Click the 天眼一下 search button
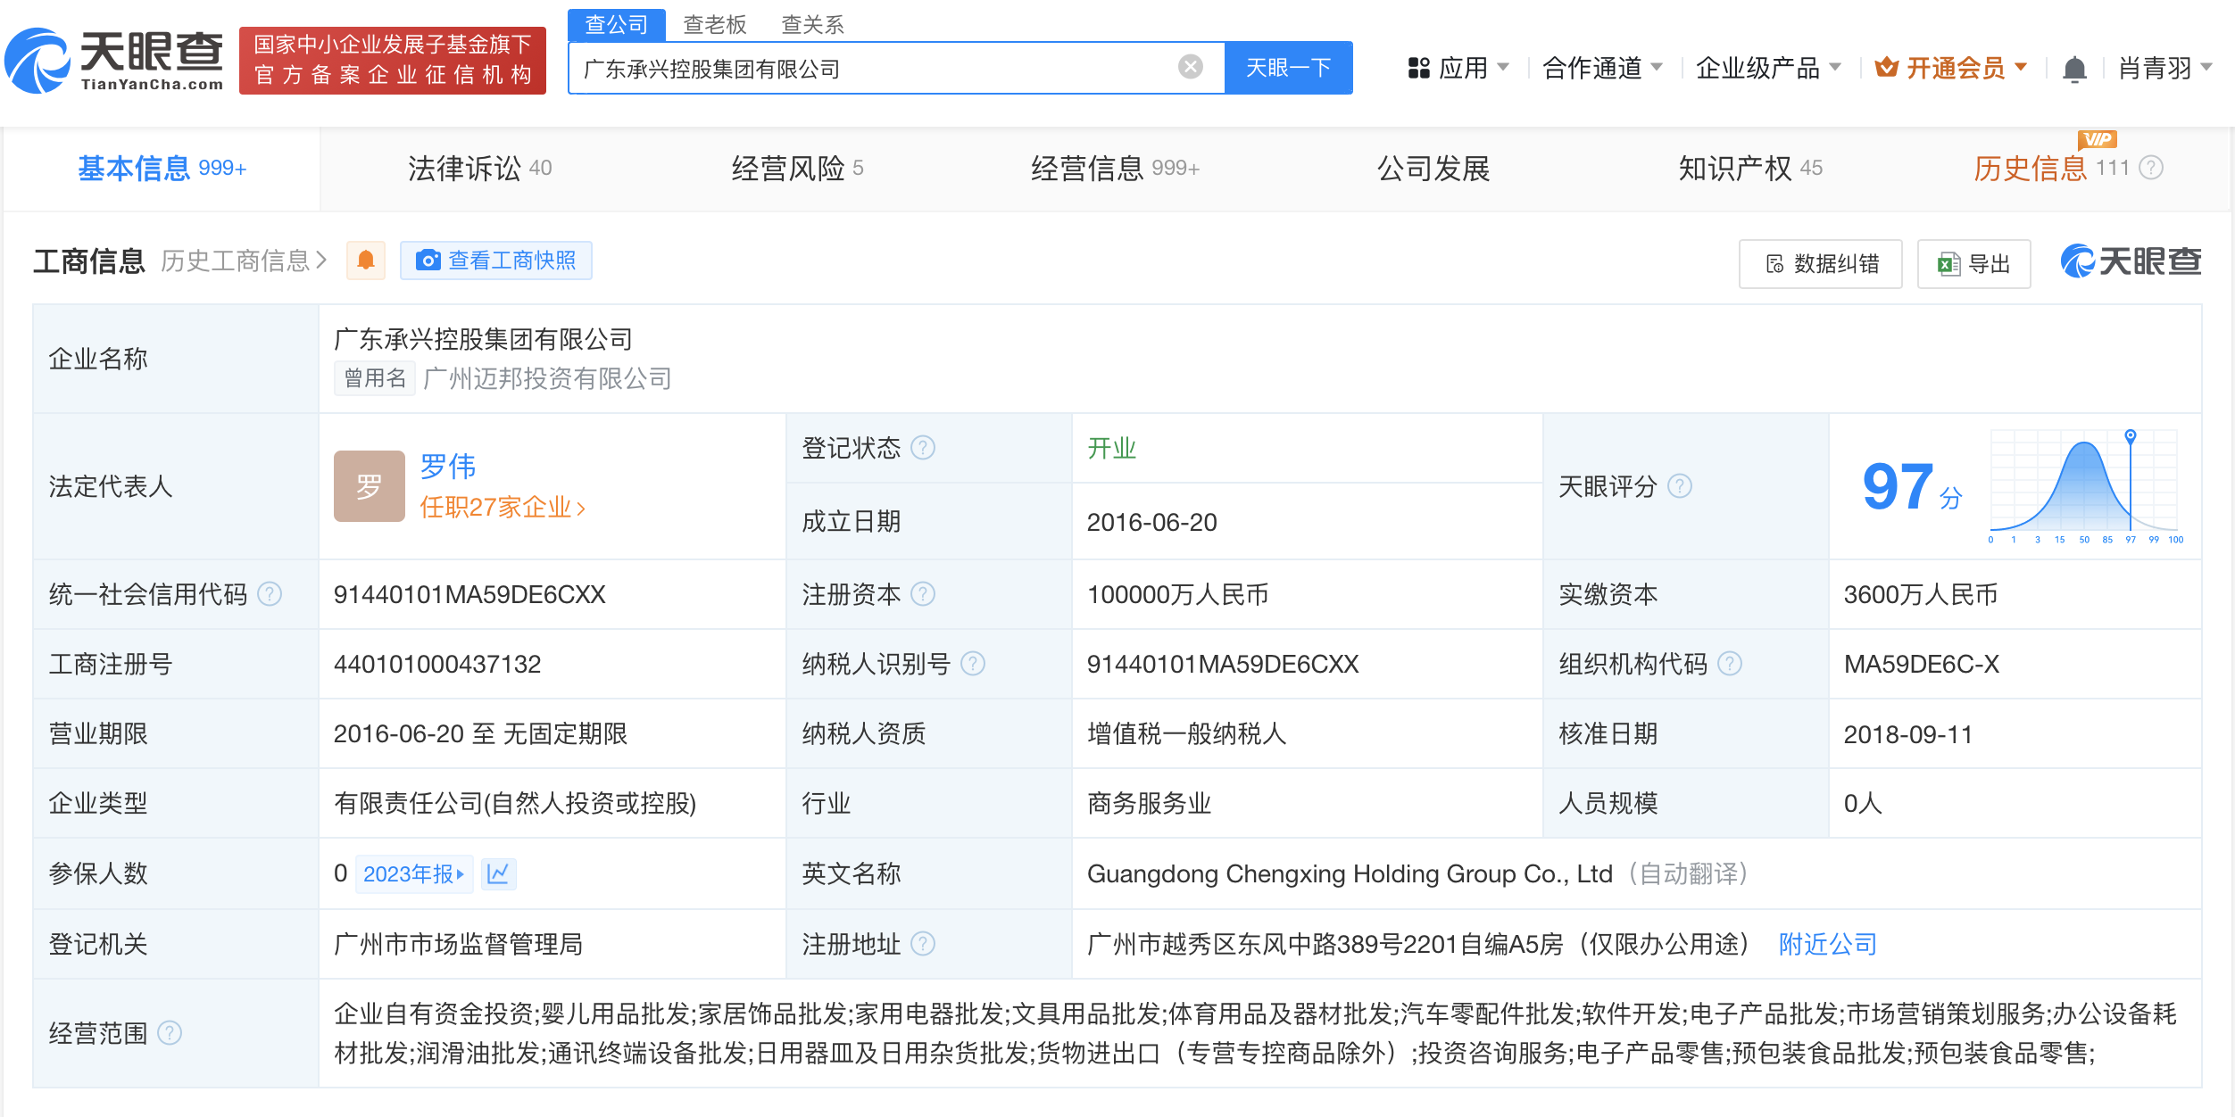Image resolution: width=2235 pixels, height=1117 pixels. point(1288,67)
